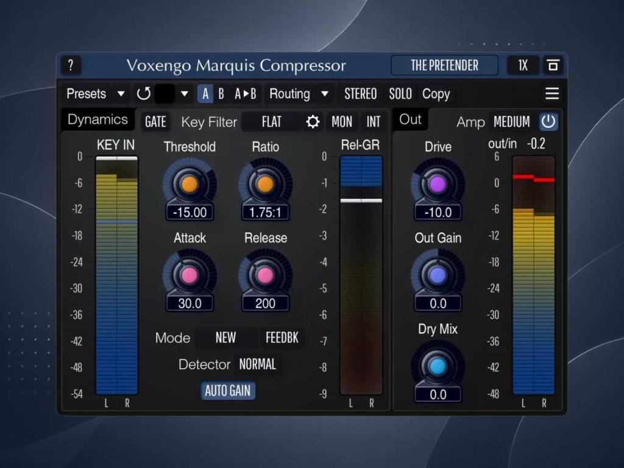Click the INT key source selector

(x=374, y=122)
